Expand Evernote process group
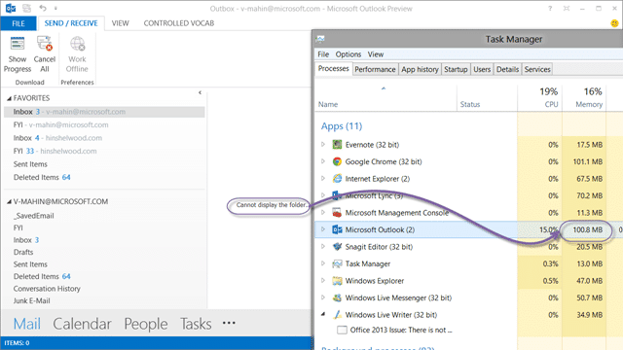The image size is (623, 350). (x=323, y=145)
